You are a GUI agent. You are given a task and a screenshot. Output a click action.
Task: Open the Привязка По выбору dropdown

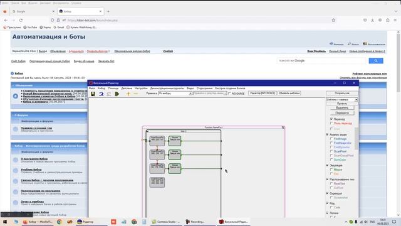[x=175, y=94]
